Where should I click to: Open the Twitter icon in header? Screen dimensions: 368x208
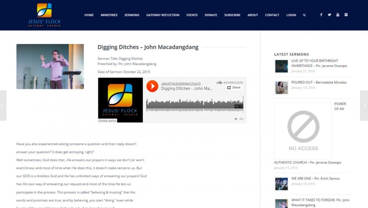pyautogui.click(x=329, y=15)
